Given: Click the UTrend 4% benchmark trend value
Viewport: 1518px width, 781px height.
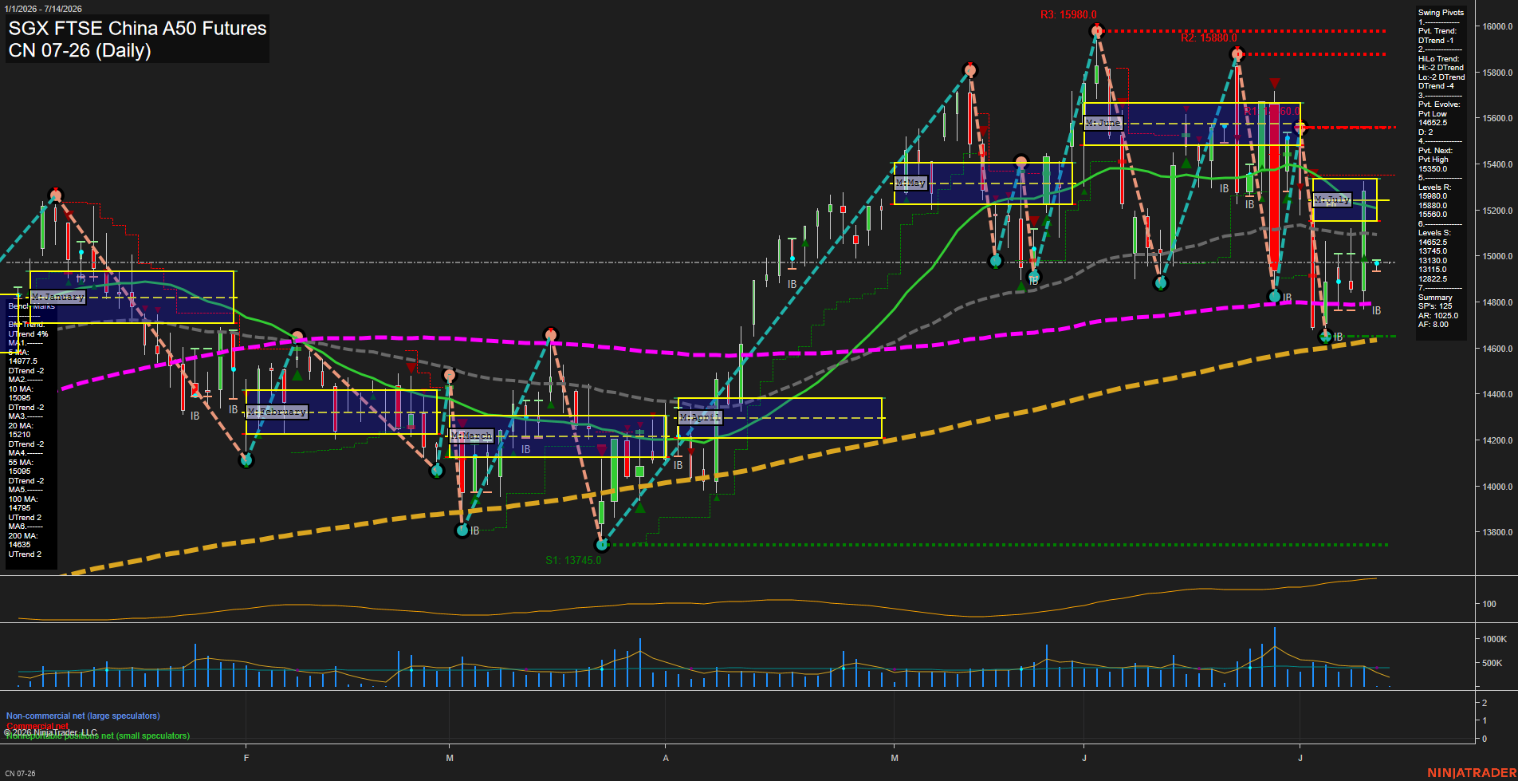Looking at the screenshot, I should point(29,334).
